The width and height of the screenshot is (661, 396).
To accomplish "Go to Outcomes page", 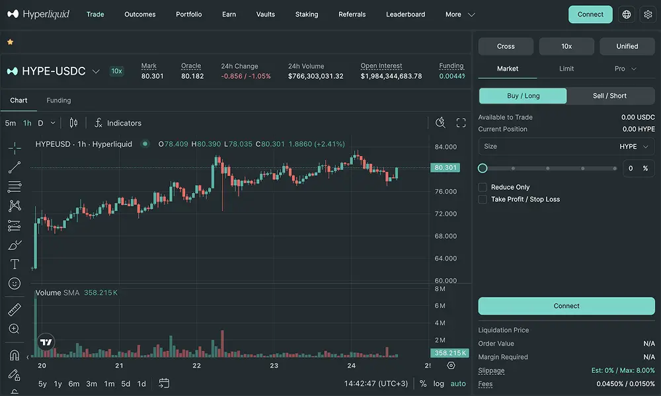I will 140,15.
